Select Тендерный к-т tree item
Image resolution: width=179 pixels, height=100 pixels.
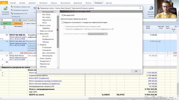(45, 61)
